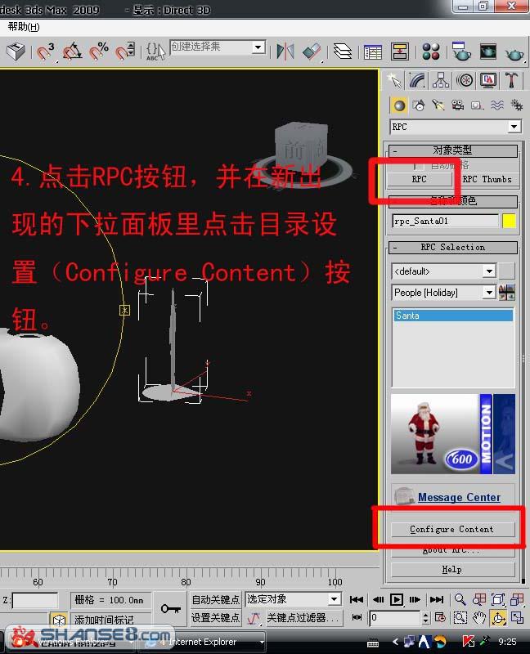The image size is (530, 654).
Task: Open Schematic View toolbar icon
Action: coord(399,52)
